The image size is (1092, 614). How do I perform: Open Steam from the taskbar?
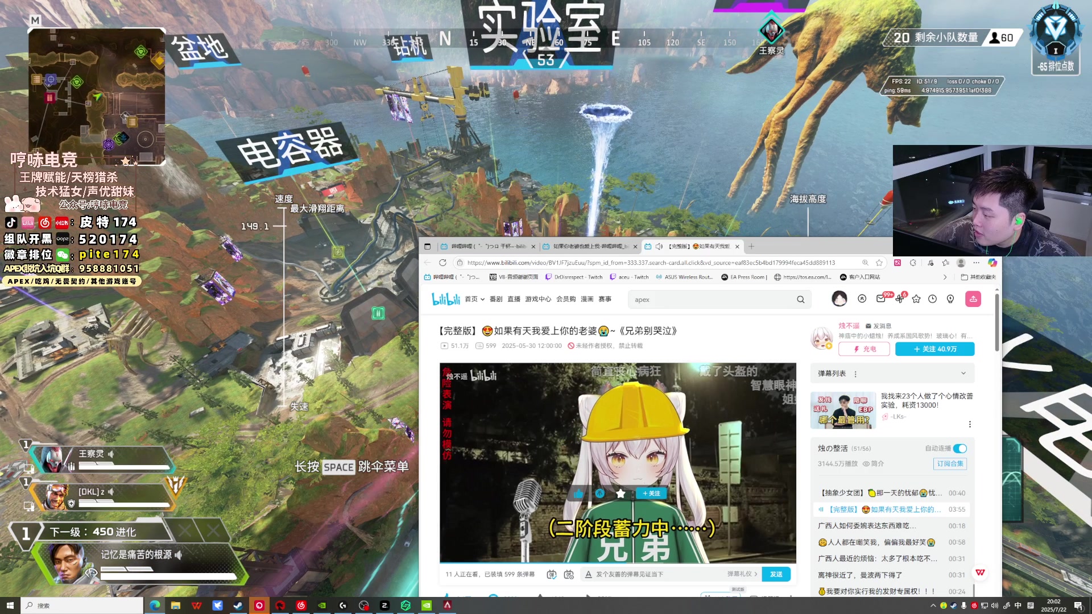238,605
